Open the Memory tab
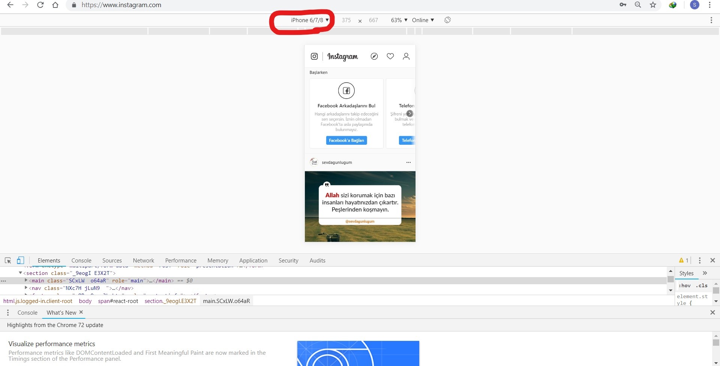The height and width of the screenshot is (366, 720). coord(218,261)
